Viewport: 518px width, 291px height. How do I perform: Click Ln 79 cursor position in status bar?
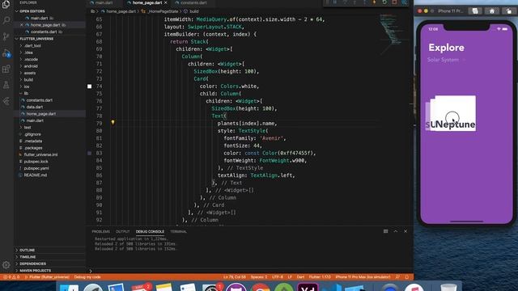coord(234,277)
